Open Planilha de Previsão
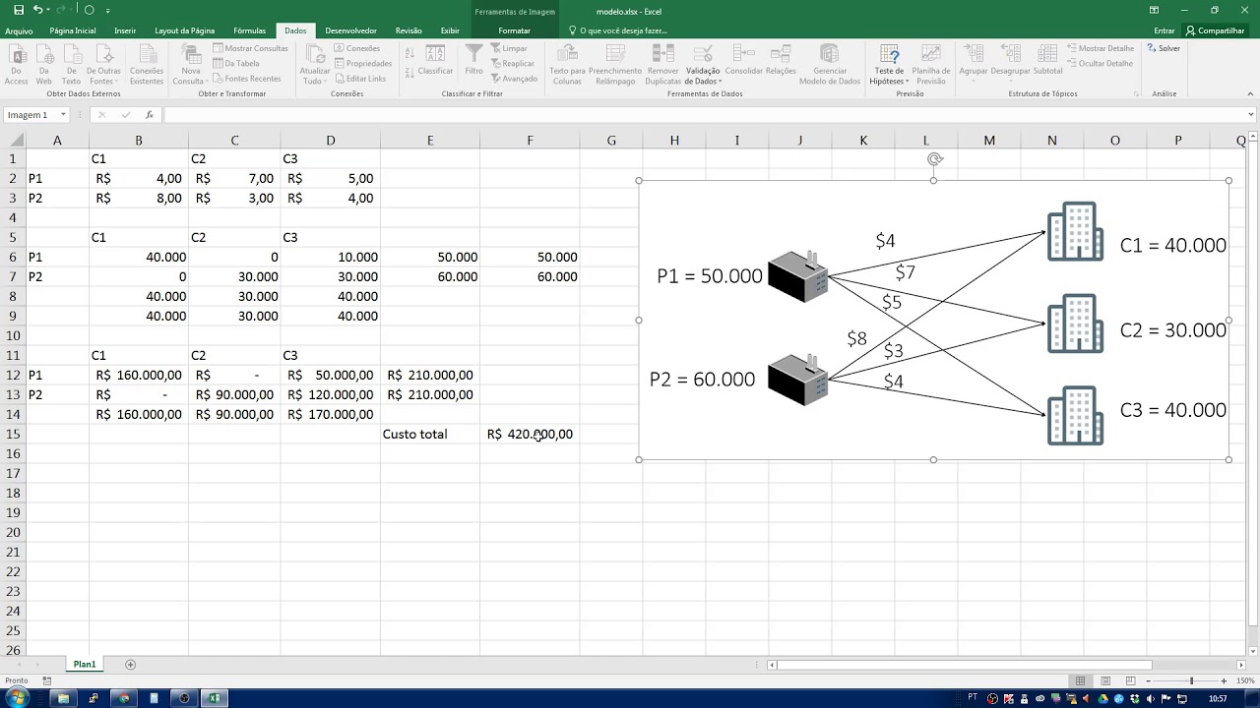The width and height of the screenshot is (1260, 708). [x=931, y=65]
